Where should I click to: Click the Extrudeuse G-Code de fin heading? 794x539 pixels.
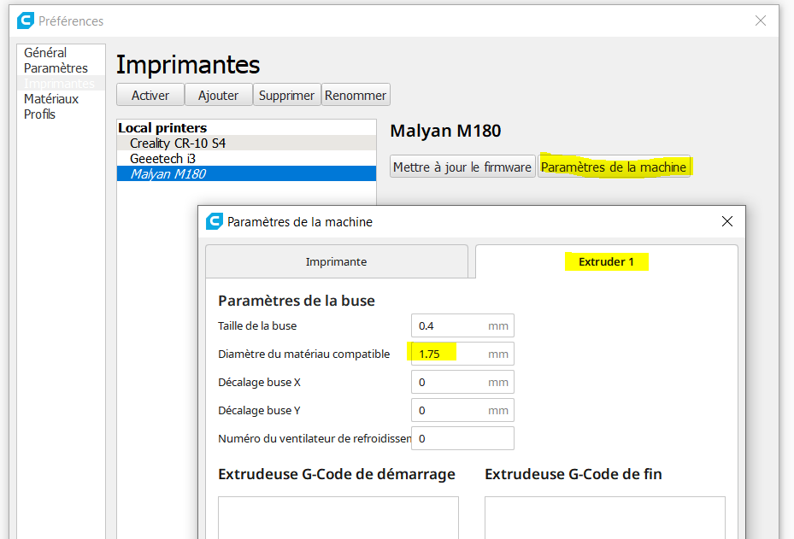(573, 474)
